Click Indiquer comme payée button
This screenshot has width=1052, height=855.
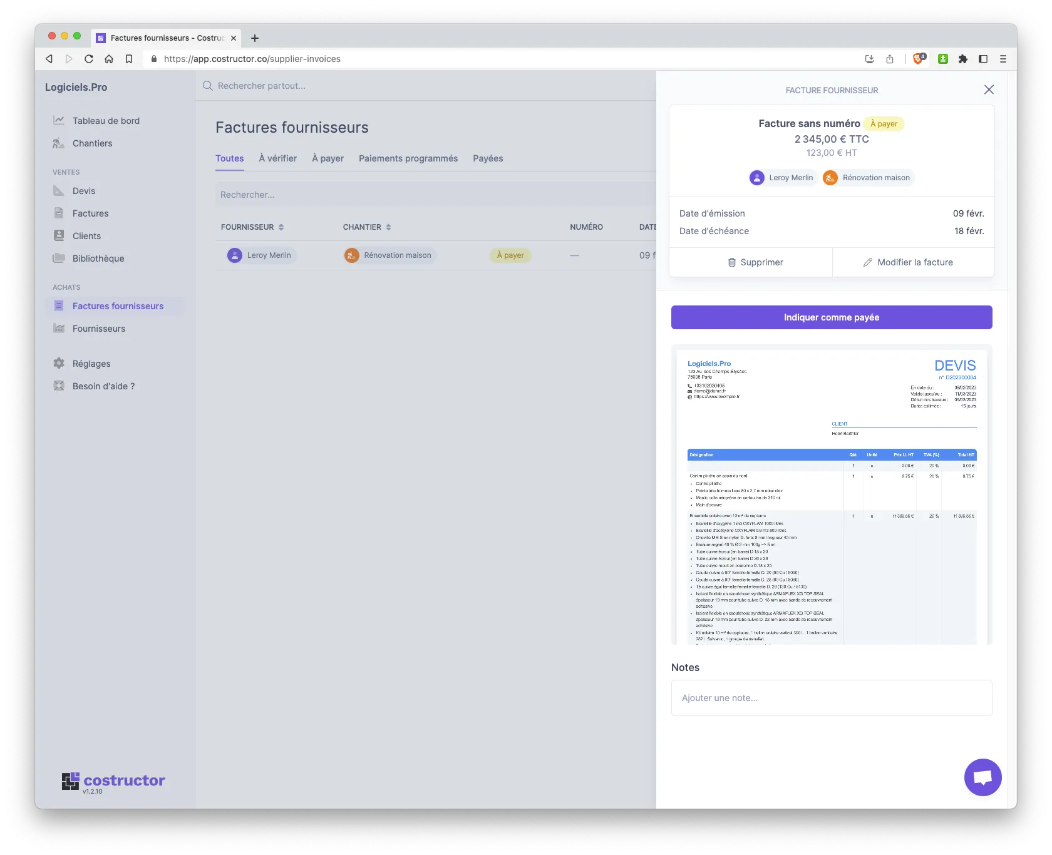tap(832, 317)
